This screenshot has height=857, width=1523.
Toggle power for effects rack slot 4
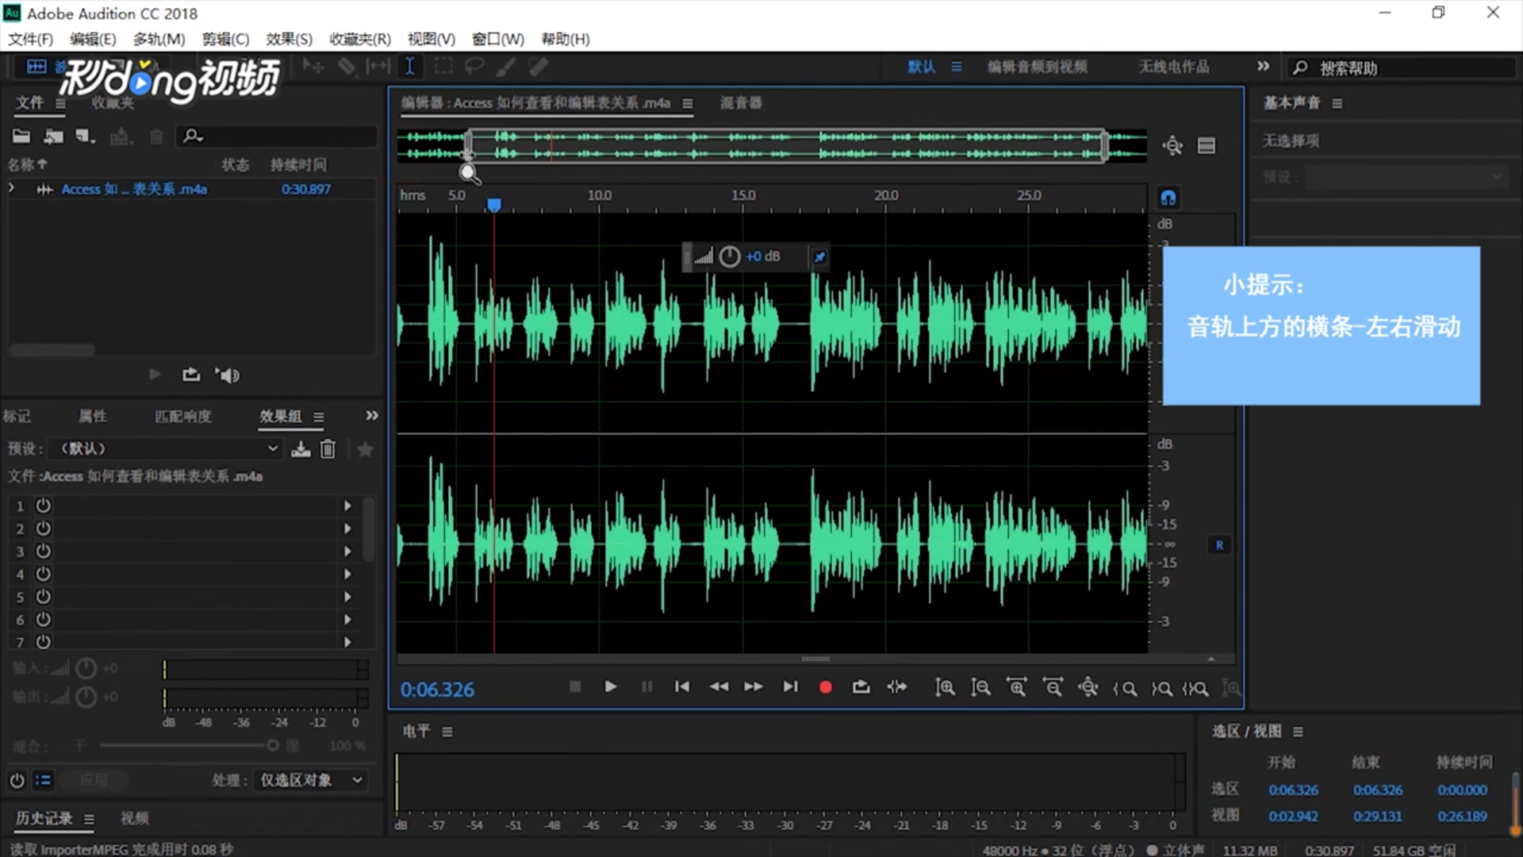point(44,574)
